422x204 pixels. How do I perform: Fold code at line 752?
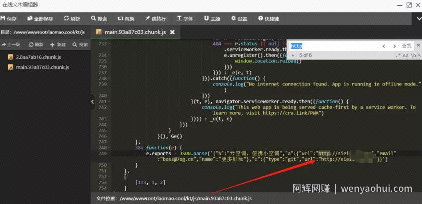tap(109, 177)
